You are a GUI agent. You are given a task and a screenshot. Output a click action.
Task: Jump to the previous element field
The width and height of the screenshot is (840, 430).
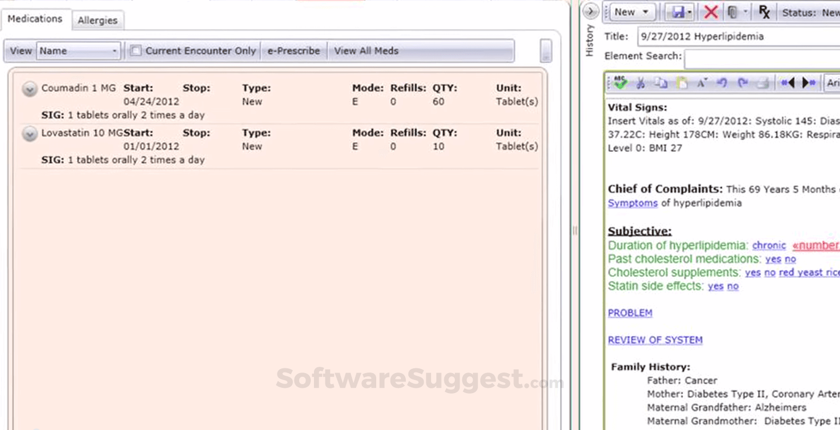tap(787, 83)
